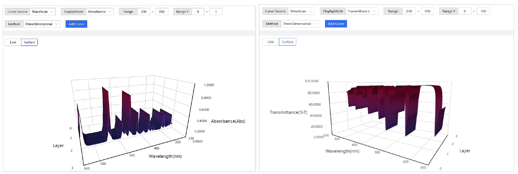Edit right Range end value 650
This screenshot has height=174, width=518.
click(427, 11)
